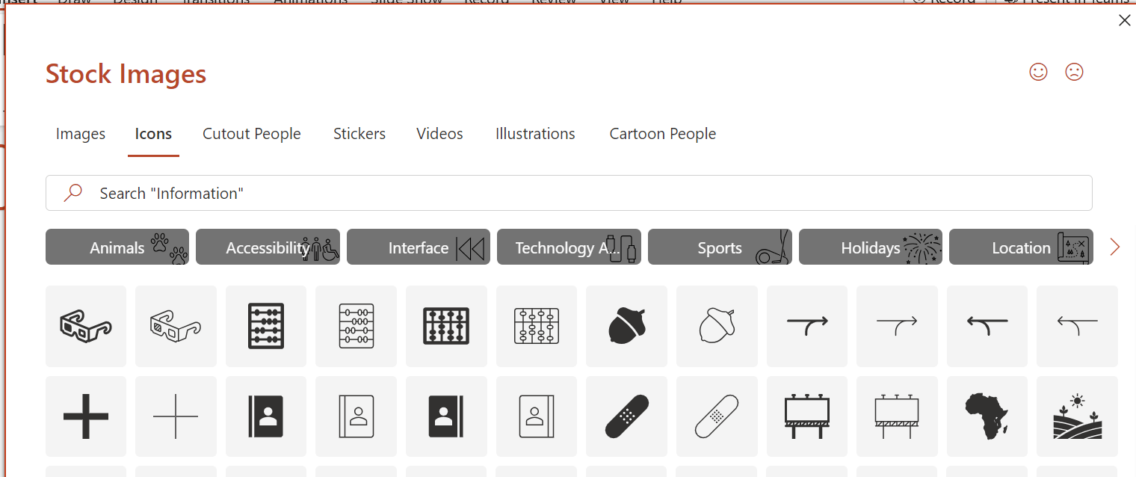Filter icons by Accessibility category
This screenshot has width=1136, height=477.
pyautogui.click(x=268, y=247)
